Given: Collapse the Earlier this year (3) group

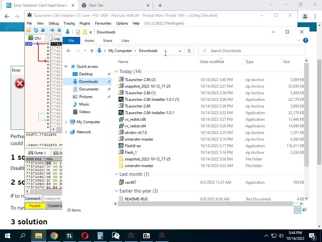Looking at the screenshot, I should click(116, 191).
